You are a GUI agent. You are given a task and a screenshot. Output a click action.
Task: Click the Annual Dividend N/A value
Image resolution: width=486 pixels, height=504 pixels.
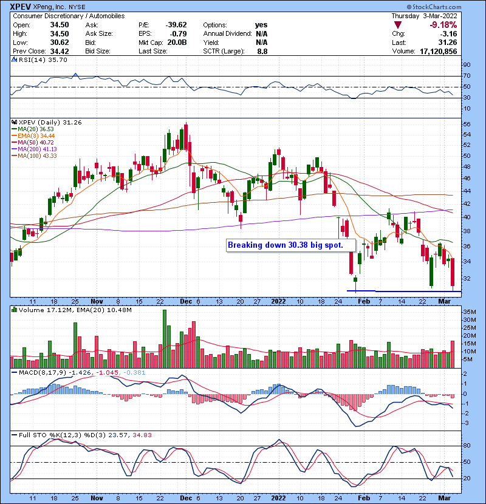click(x=262, y=34)
